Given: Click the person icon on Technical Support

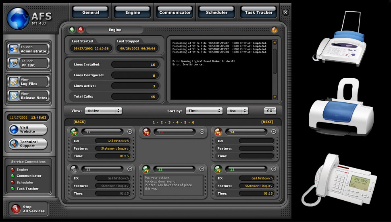Looking at the screenshot, I should tap(14, 144).
